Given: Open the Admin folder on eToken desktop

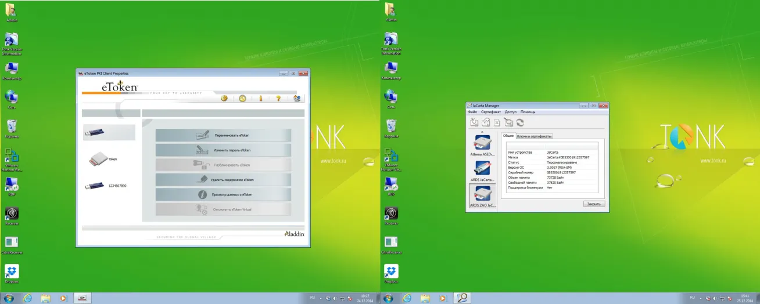Looking at the screenshot, I should pos(11,13).
